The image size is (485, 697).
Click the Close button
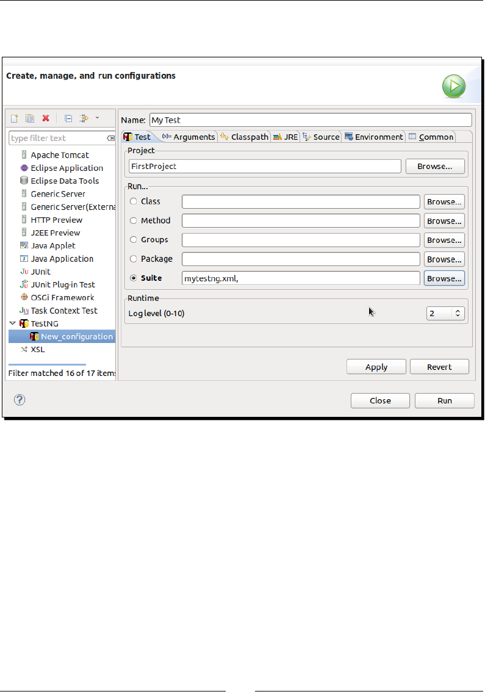coord(380,400)
